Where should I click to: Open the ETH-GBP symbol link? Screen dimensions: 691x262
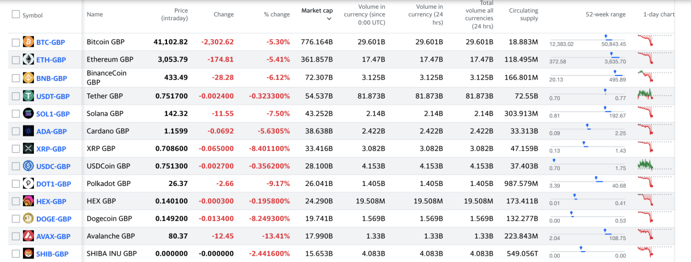tap(51, 60)
